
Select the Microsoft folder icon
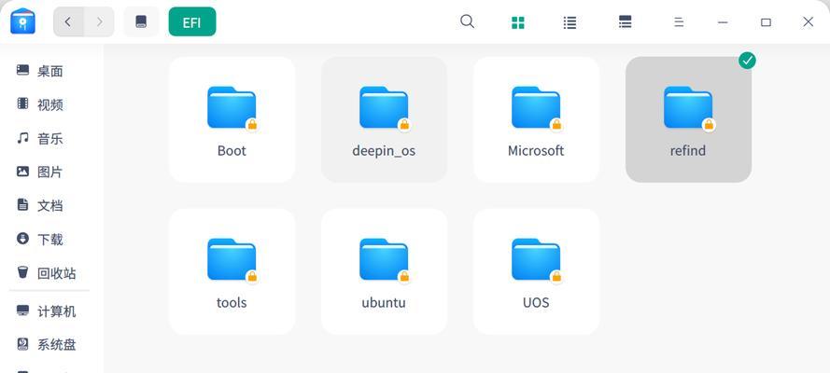(x=536, y=109)
